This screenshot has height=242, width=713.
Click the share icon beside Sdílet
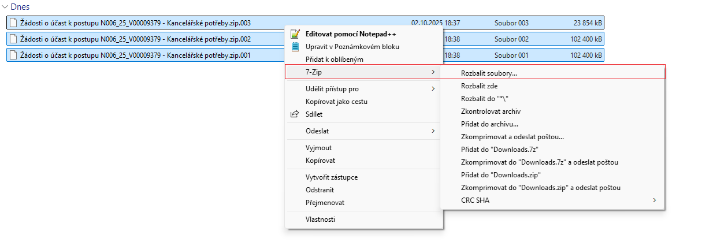295,114
